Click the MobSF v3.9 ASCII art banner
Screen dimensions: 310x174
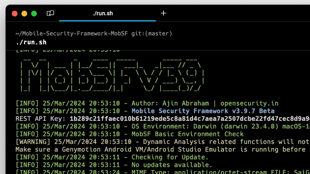point(112,75)
